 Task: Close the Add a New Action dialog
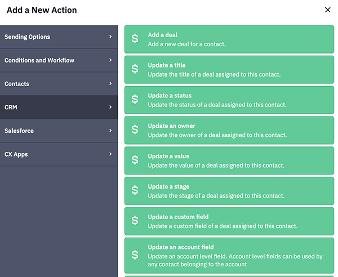click(x=327, y=10)
